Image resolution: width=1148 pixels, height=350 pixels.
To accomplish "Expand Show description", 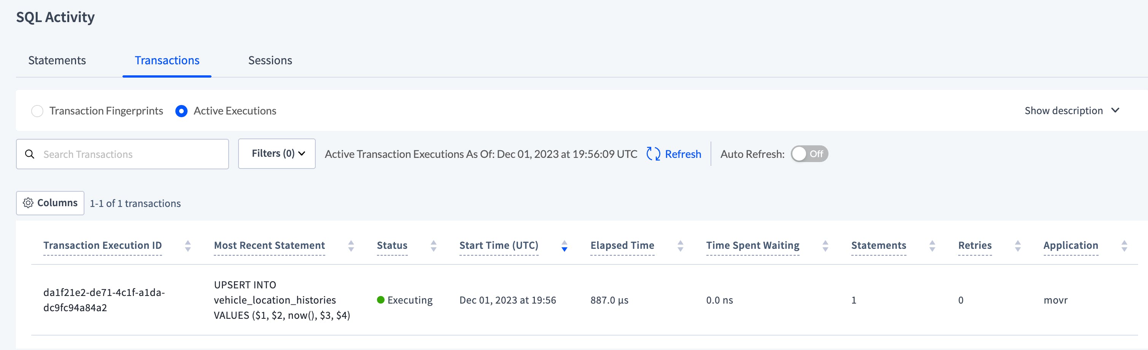I will point(1071,110).
